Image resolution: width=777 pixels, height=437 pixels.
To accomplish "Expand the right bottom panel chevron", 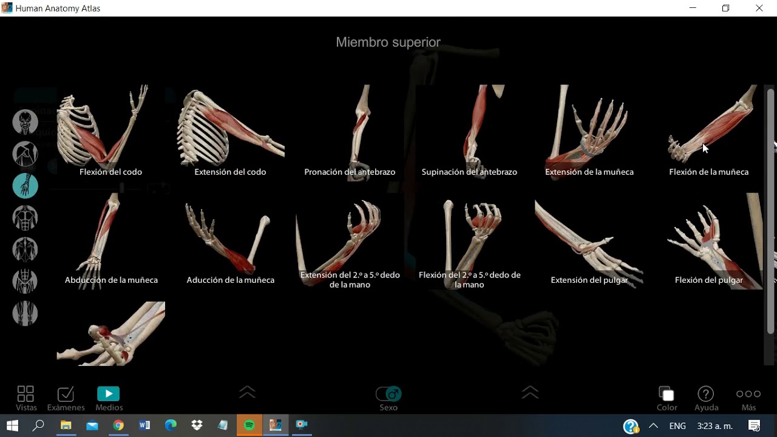I will (x=530, y=393).
